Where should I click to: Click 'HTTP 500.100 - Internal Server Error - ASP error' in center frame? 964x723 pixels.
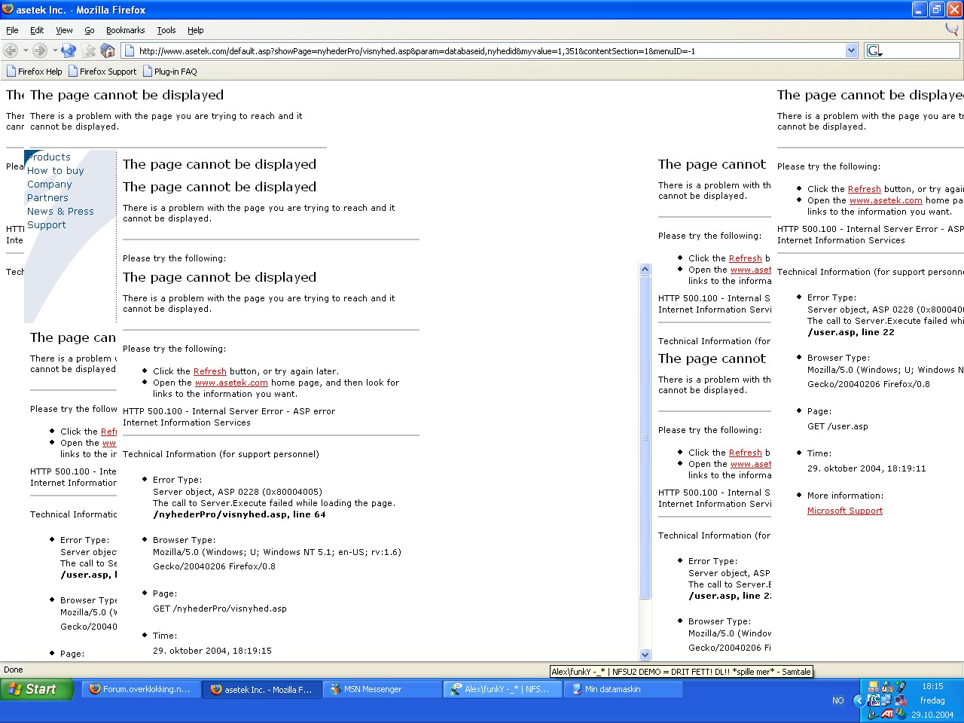(229, 411)
